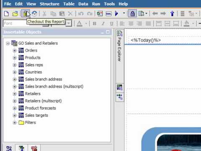201x151 pixels.
Task: Expand the Products node
Action: click(x=15, y=58)
